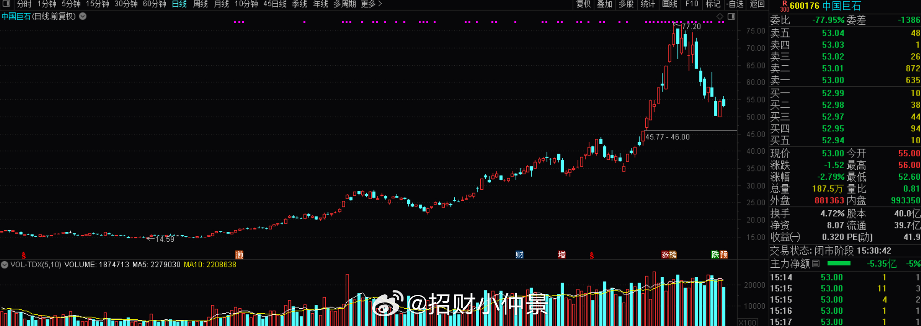Click the X100 volume scale label
921x326 pixels.
click(747, 322)
